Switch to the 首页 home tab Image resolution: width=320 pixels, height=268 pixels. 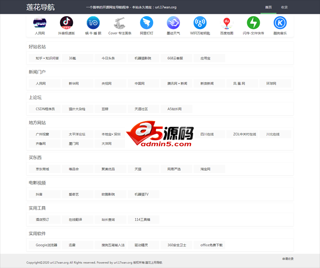(268, 7)
